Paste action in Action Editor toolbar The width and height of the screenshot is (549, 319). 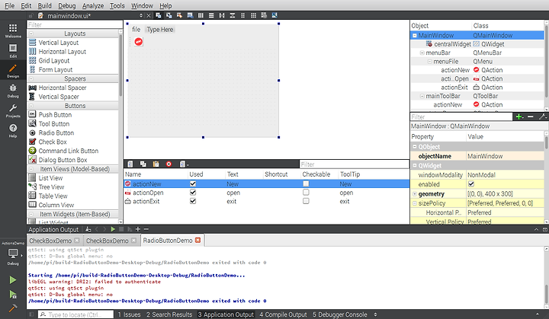pyautogui.click(x=156, y=164)
